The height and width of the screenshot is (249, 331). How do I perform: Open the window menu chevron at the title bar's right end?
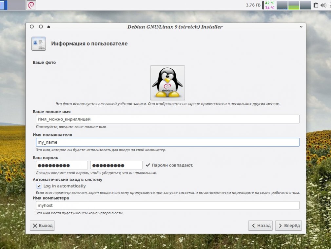pyautogui.click(x=301, y=27)
